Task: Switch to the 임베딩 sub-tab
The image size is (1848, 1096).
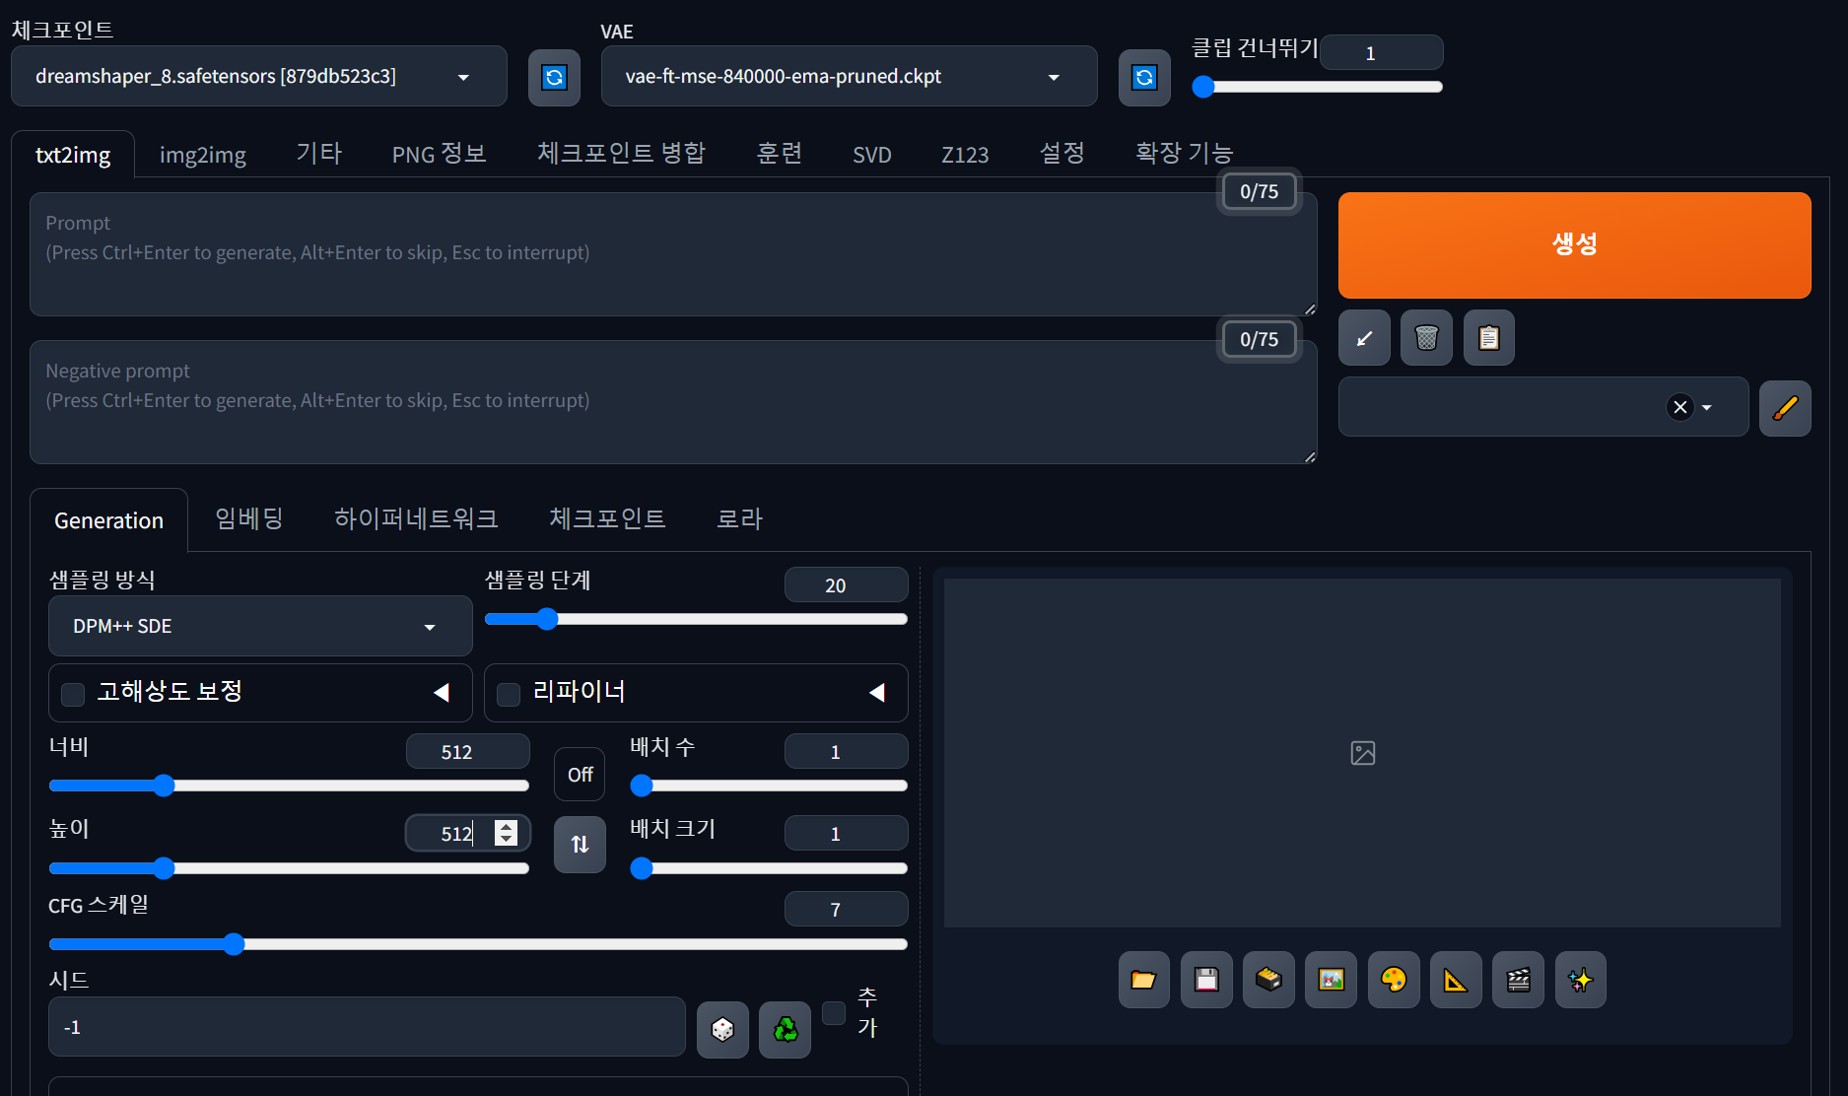Action: [x=249, y=518]
